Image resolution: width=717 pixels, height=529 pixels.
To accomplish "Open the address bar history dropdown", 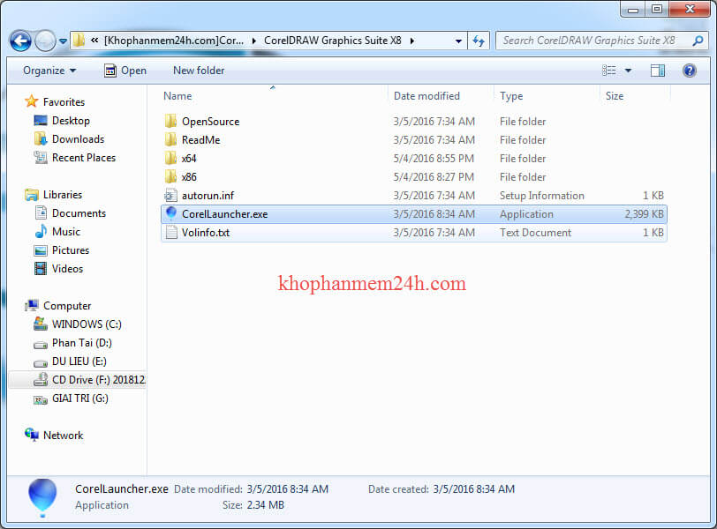I will click(x=458, y=41).
